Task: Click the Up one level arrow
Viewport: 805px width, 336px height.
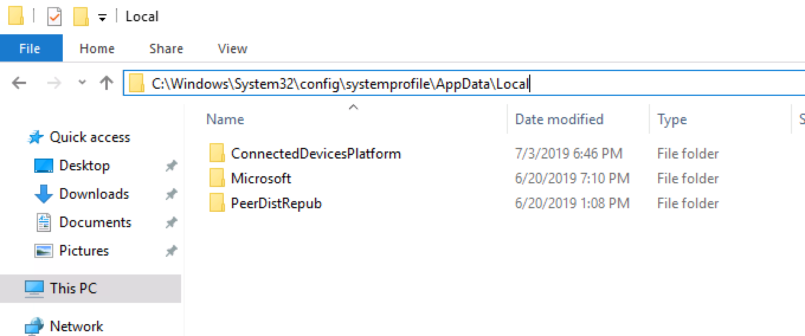Action: 107,83
